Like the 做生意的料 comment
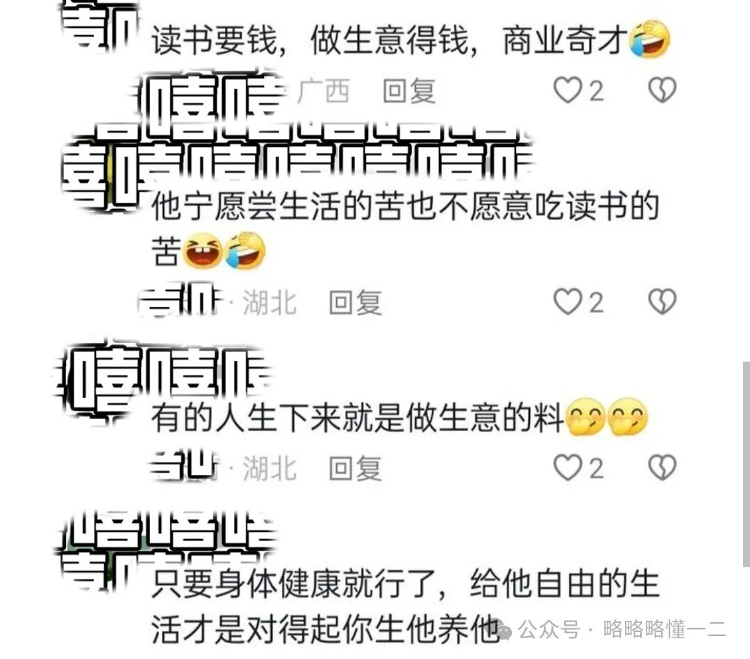Viewport: 750px width, 659px height. click(x=568, y=467)
